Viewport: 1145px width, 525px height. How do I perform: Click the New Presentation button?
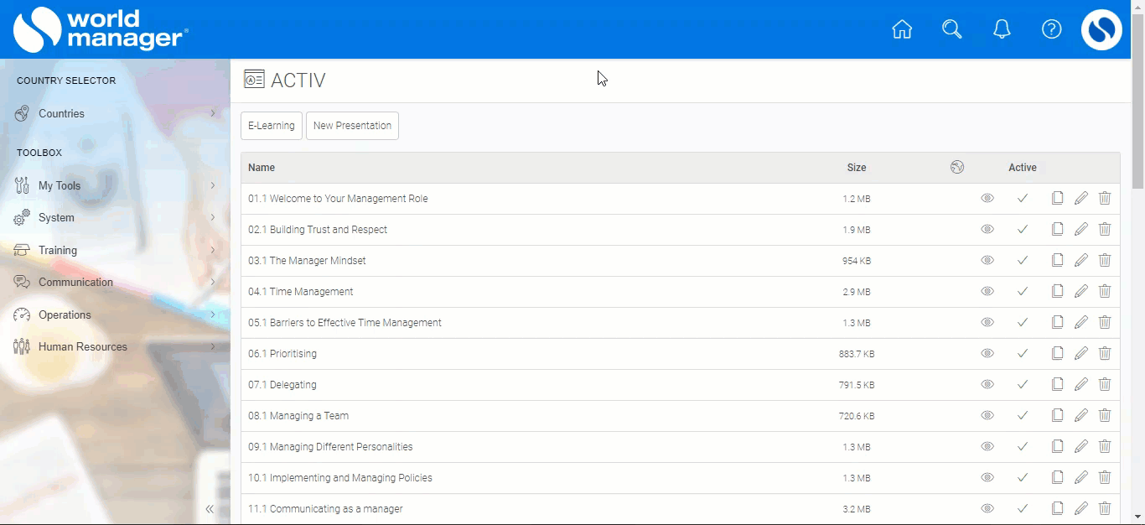(352, 126)
